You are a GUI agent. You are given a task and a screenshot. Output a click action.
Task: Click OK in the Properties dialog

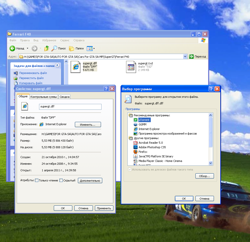(63, 208)
